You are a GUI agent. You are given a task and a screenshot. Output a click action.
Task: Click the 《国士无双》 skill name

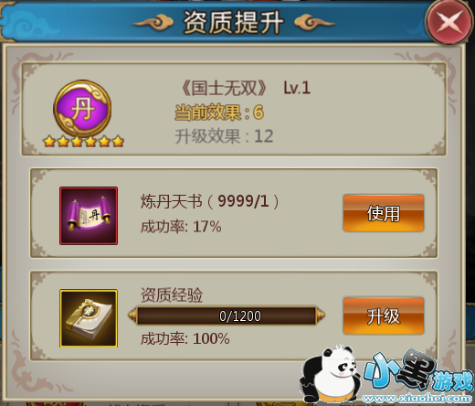click(224, 89)
